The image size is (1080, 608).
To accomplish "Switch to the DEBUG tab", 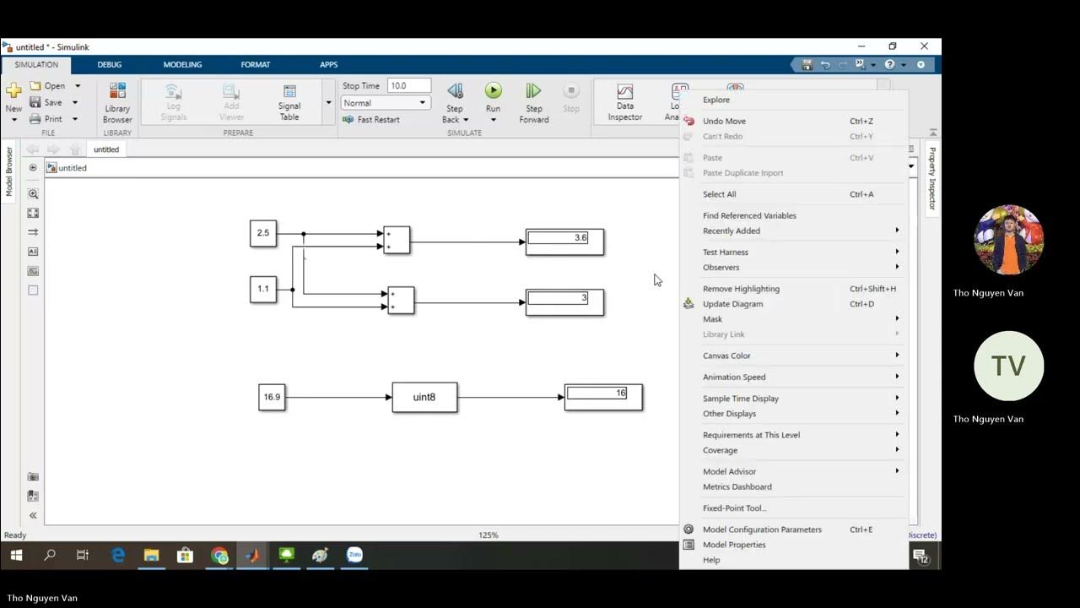I will 110,64.
